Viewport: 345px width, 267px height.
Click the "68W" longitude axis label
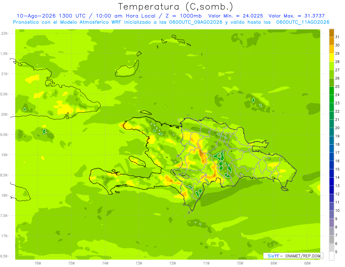307,263
